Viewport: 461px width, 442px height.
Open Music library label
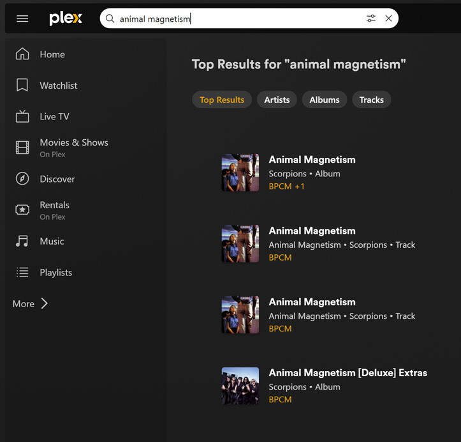coord(52,241)
